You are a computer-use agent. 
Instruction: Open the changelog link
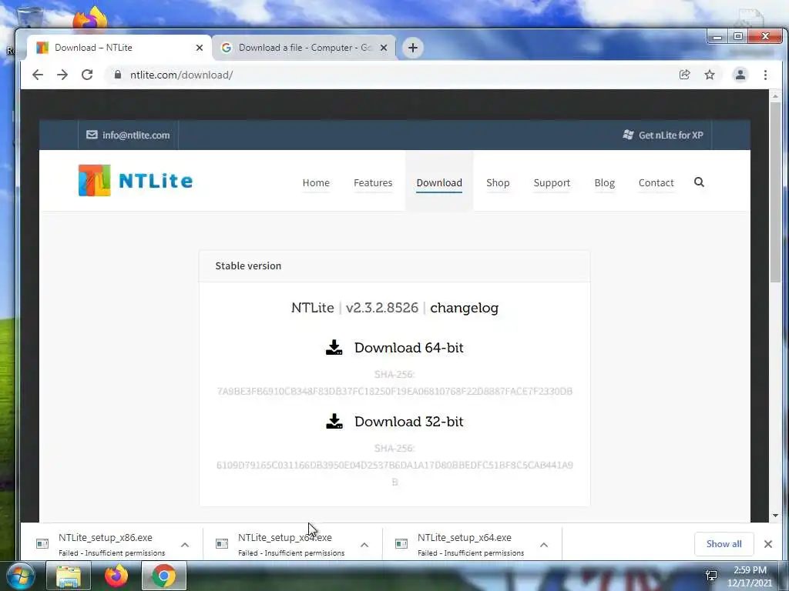point(464,308)
